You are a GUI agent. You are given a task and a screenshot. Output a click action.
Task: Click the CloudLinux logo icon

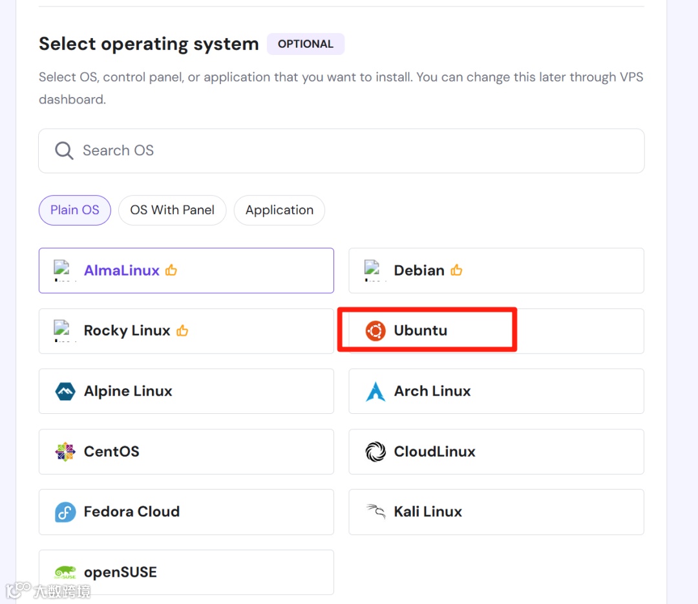pyautogui.click(x=375, y=451)
